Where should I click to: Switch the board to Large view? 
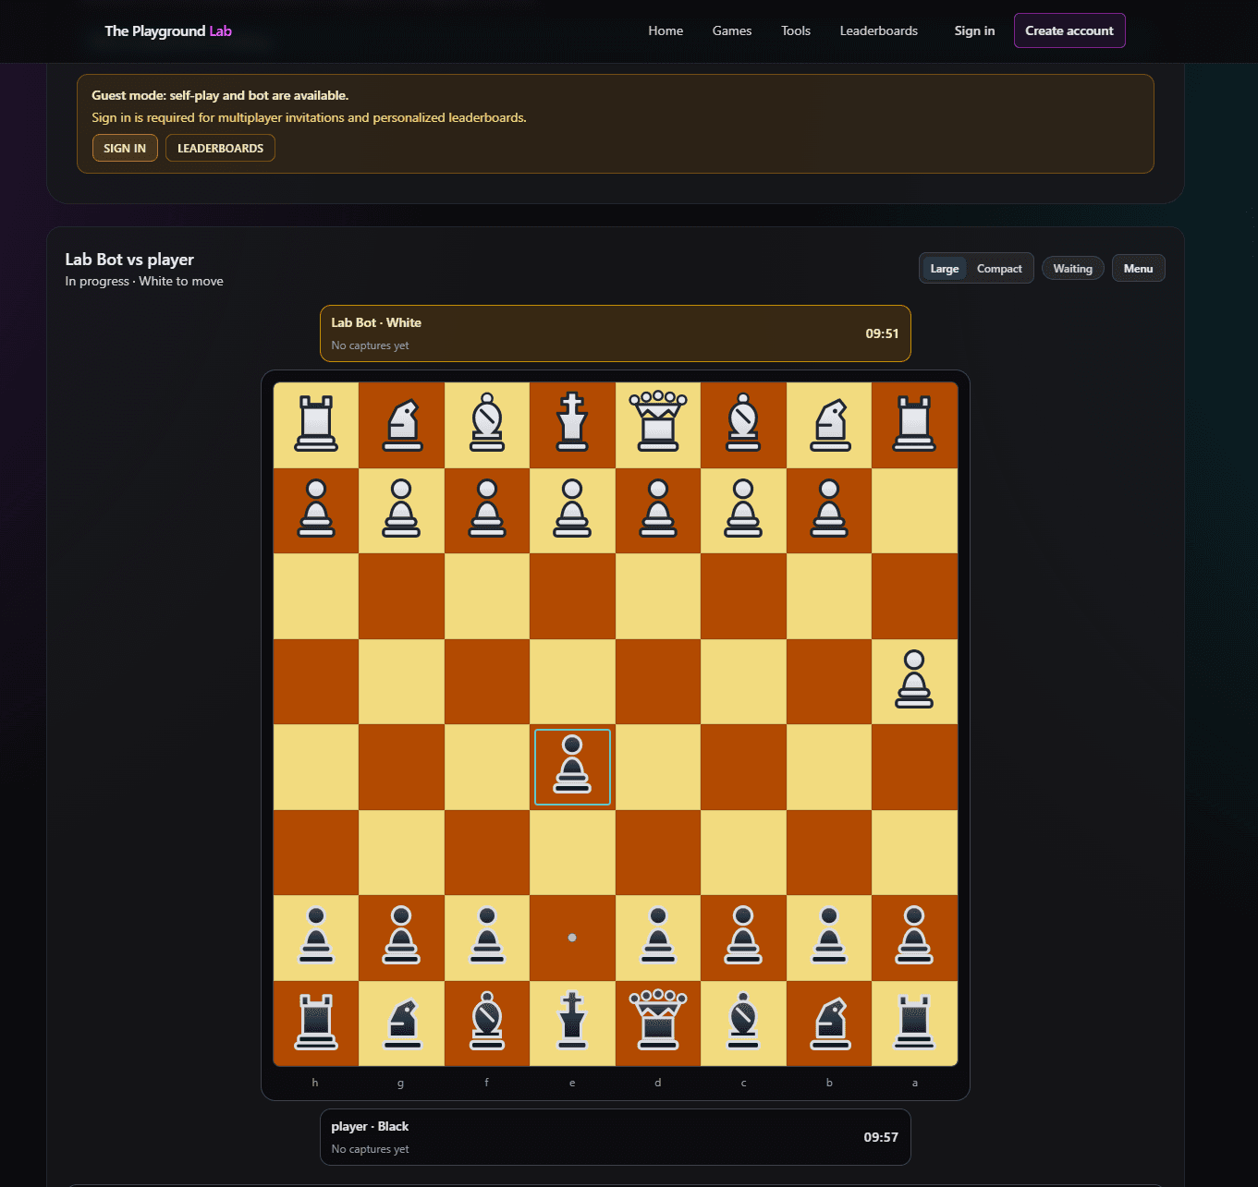(944, 268)
